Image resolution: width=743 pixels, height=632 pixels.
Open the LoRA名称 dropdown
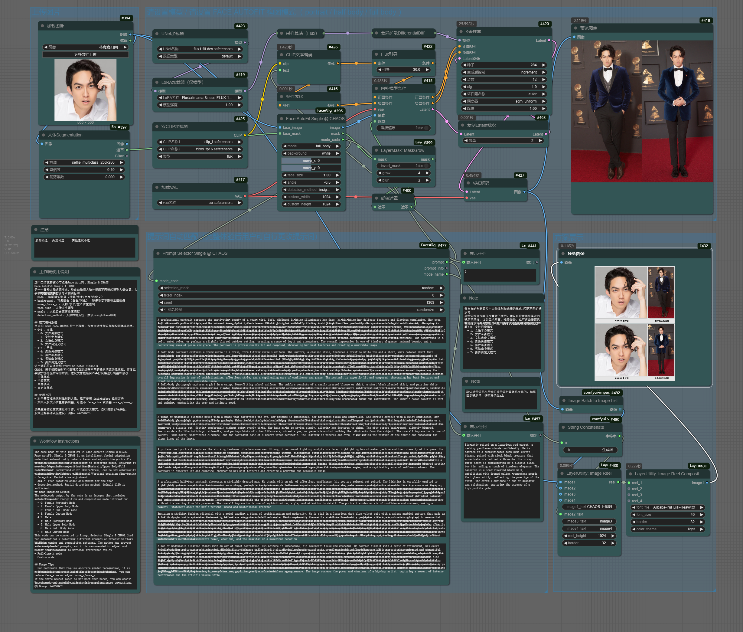(200, 98)
